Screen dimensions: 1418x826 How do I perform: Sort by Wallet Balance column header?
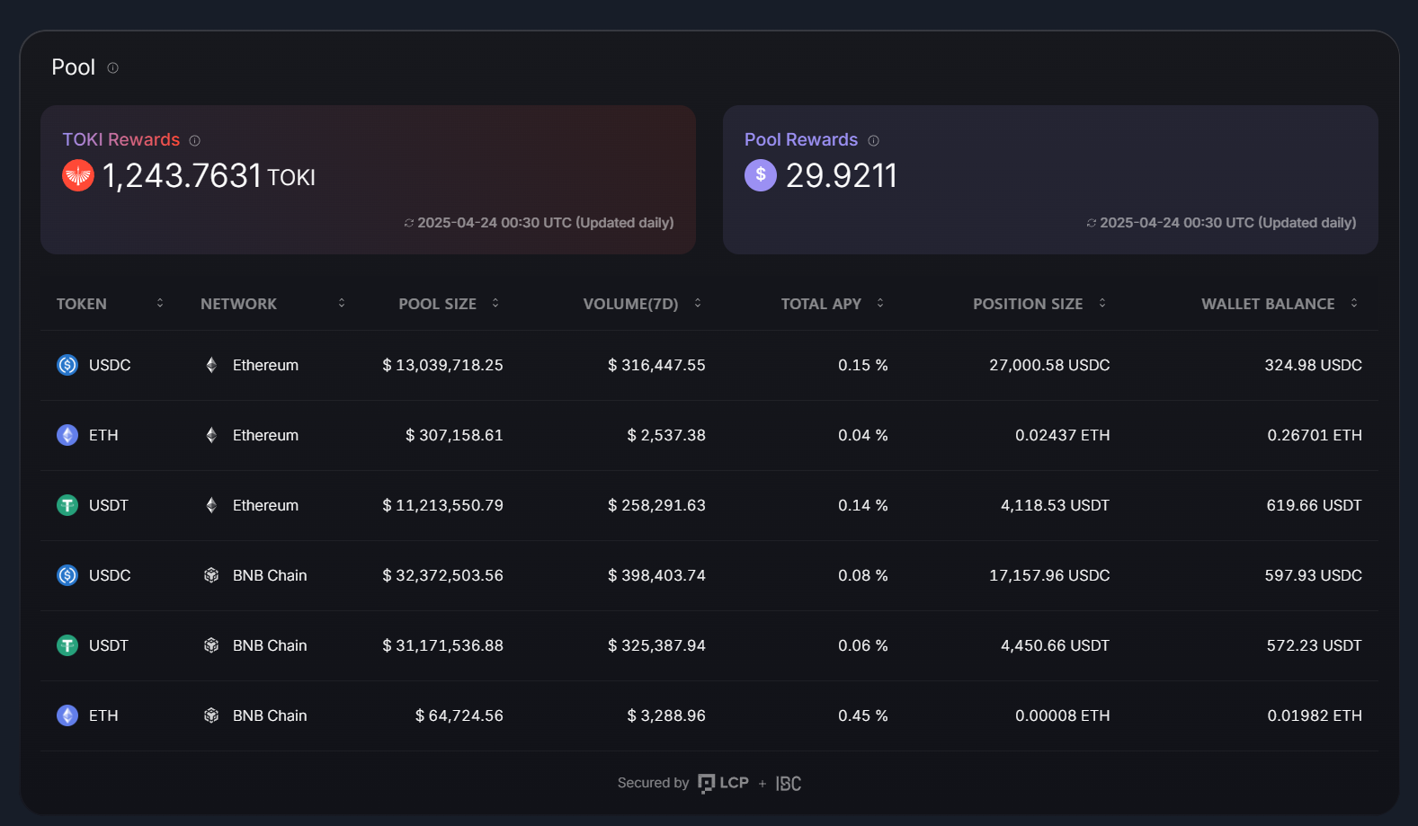[1354, 303]
